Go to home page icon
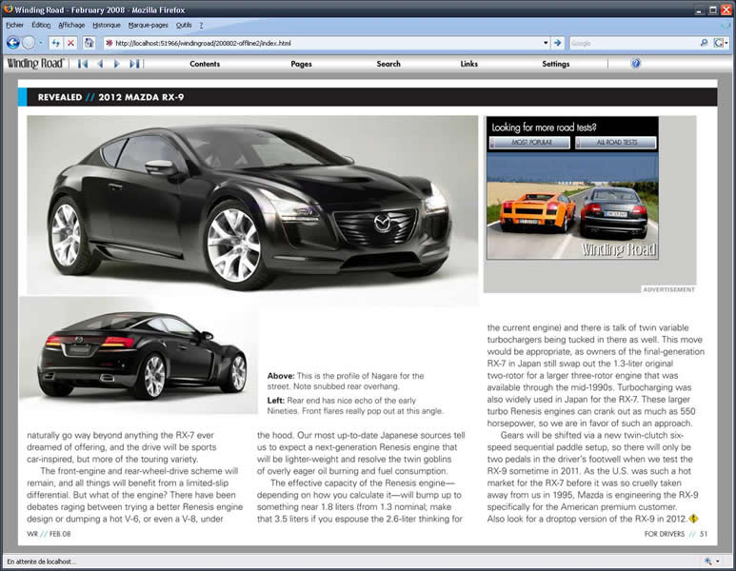The width and height of the screenshot is (736, 571). 89,43
